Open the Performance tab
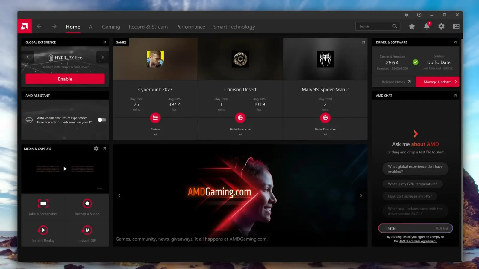 click(190, 27)
